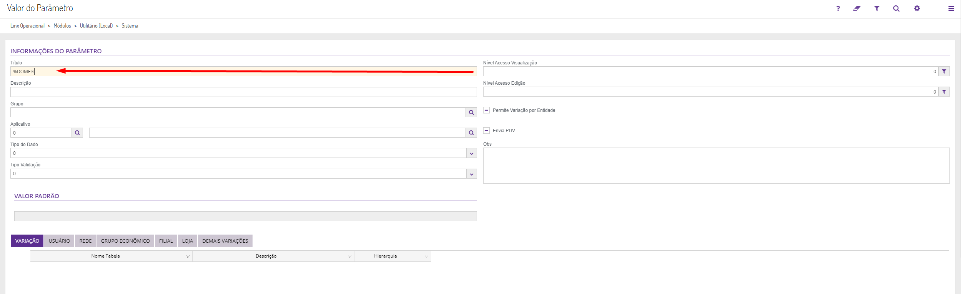Image resolution: width=961 pixels, height=294 pixels.
Task: Open the settings gear icon
Action: tap(917, 8)
